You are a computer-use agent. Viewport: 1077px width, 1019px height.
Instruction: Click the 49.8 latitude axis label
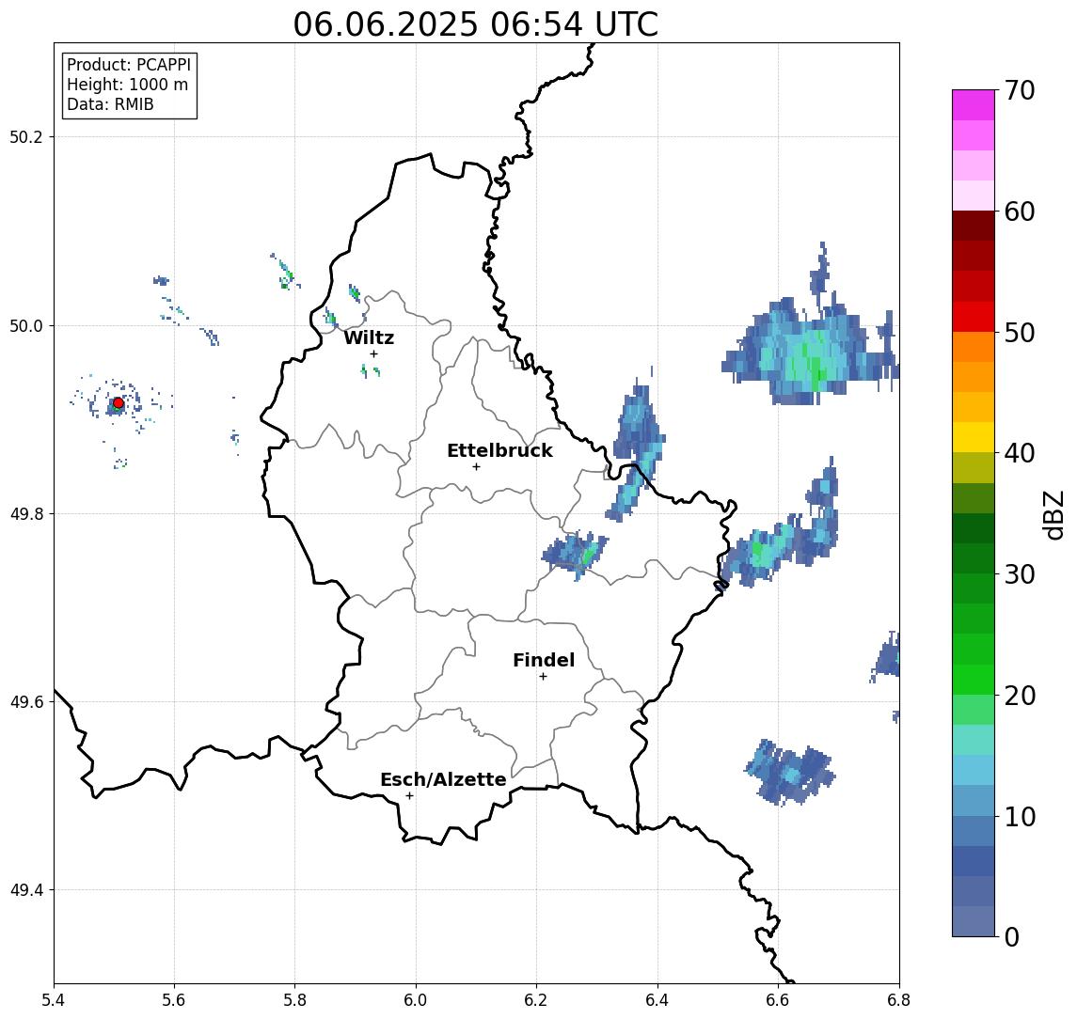click(x=26, y=513)
